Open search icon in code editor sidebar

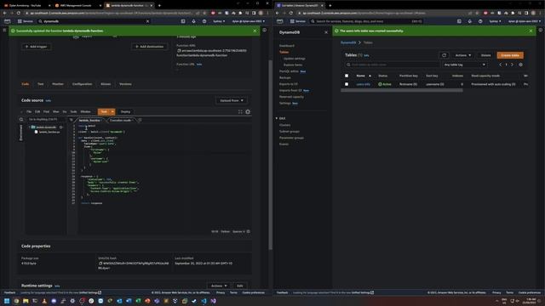pyautogui.click(x=21, y=119)
